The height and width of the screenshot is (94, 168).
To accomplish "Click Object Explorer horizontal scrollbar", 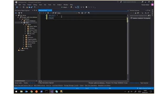I will click(x=26, y=81).
